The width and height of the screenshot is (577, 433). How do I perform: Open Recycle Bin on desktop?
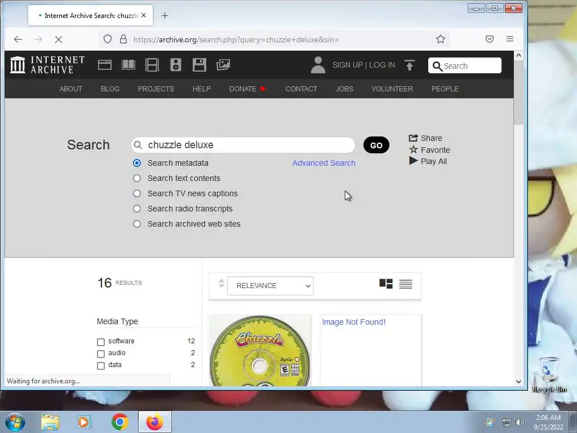click(549, 375)
